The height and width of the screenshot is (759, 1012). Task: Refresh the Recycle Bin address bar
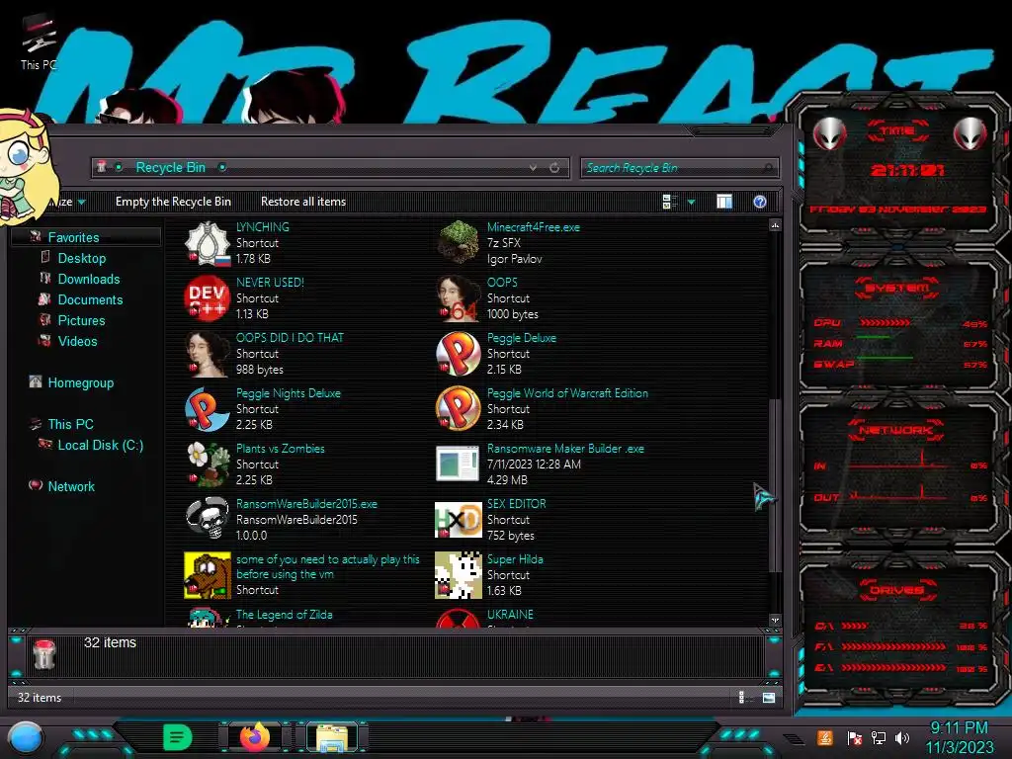coord(554,168)
